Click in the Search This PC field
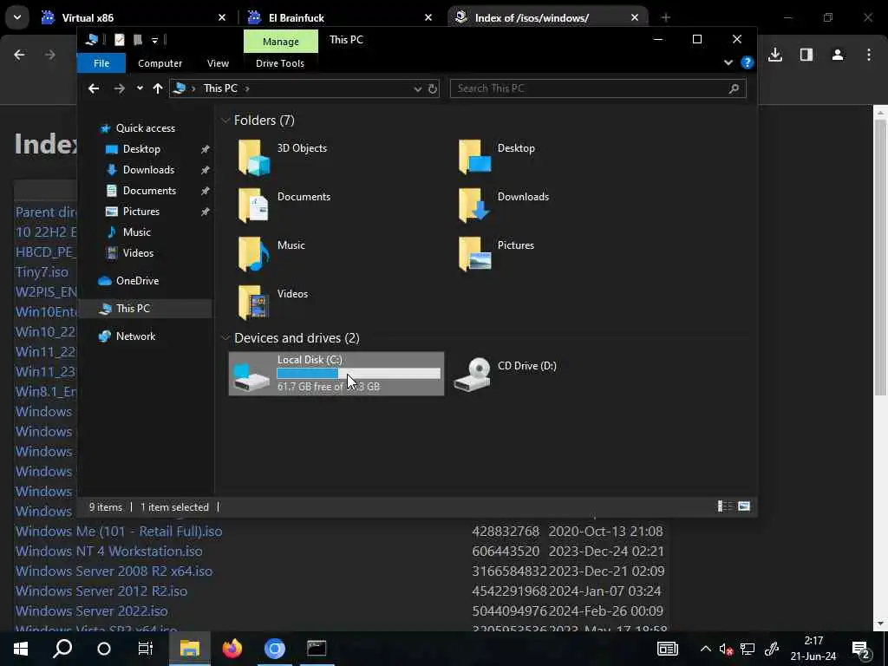888x666 pixels. pos(597,88)
